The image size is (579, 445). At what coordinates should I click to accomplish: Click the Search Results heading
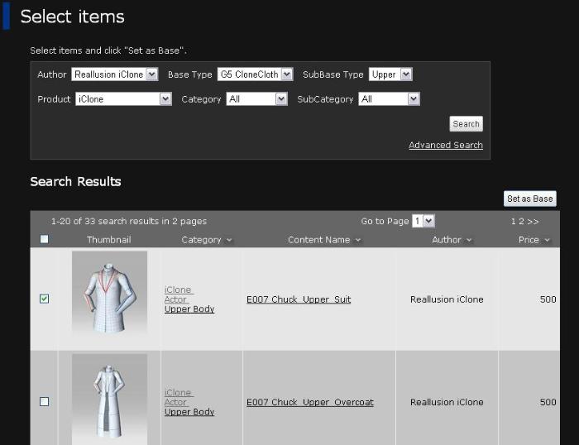coord(76,181)
